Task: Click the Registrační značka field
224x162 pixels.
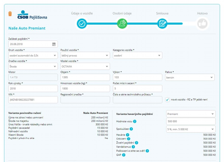Action: pyautogui.click(x=85, y=100)
